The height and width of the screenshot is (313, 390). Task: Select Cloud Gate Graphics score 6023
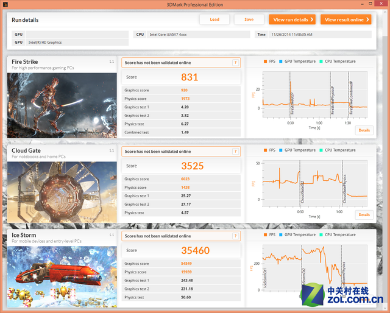[185, 179]
